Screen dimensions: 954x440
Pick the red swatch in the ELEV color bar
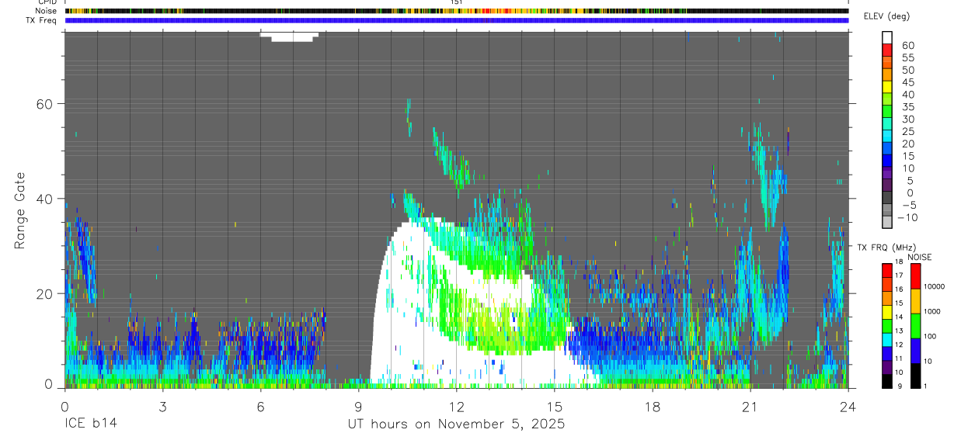(887, 50)
